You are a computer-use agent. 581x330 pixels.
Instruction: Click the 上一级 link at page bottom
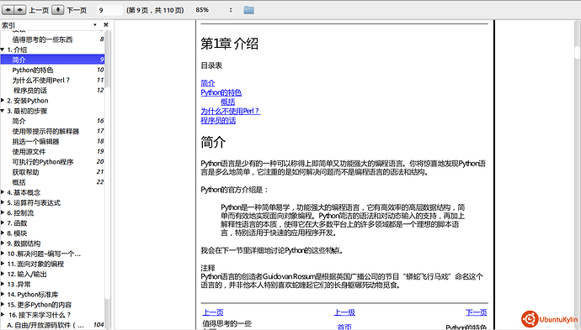344,312
